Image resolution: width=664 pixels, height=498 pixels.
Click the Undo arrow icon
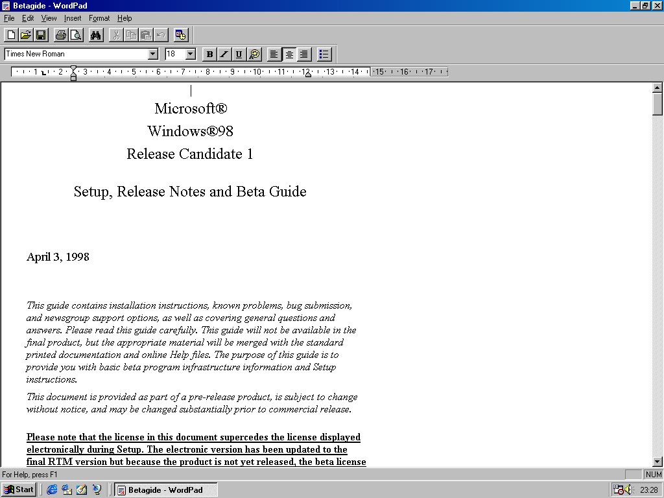click(161, 35)
